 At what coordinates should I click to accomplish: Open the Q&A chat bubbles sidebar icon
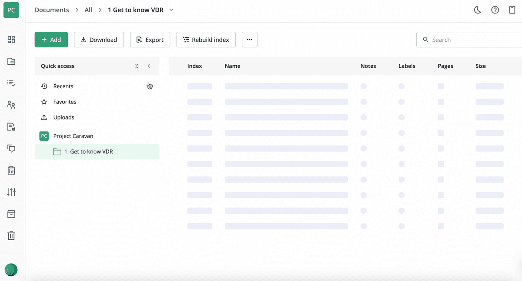tap(11, 149)
